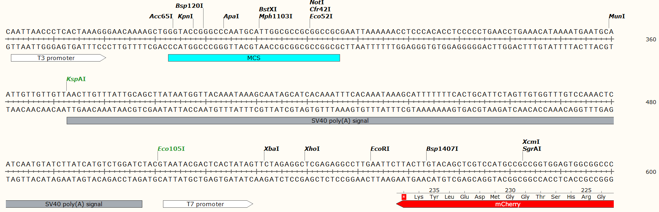The width and height of the screenshot is (659, 212).
Task: Select the MunI restriction site label
Action: (616, 16)
